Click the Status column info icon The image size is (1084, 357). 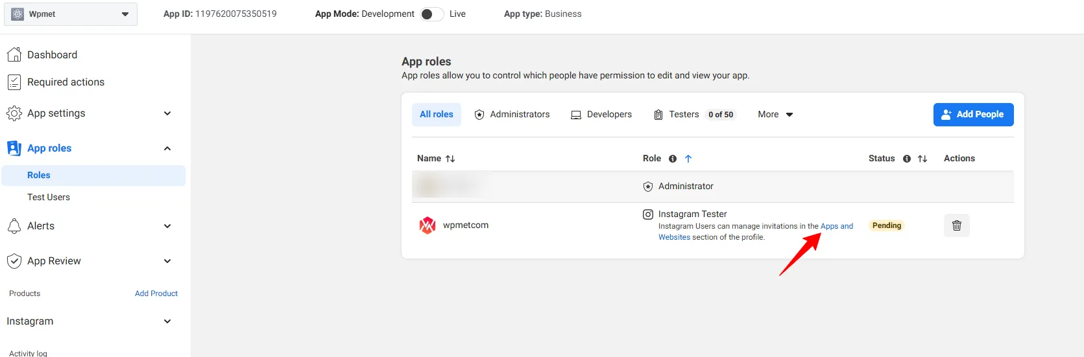coord(907,159)
